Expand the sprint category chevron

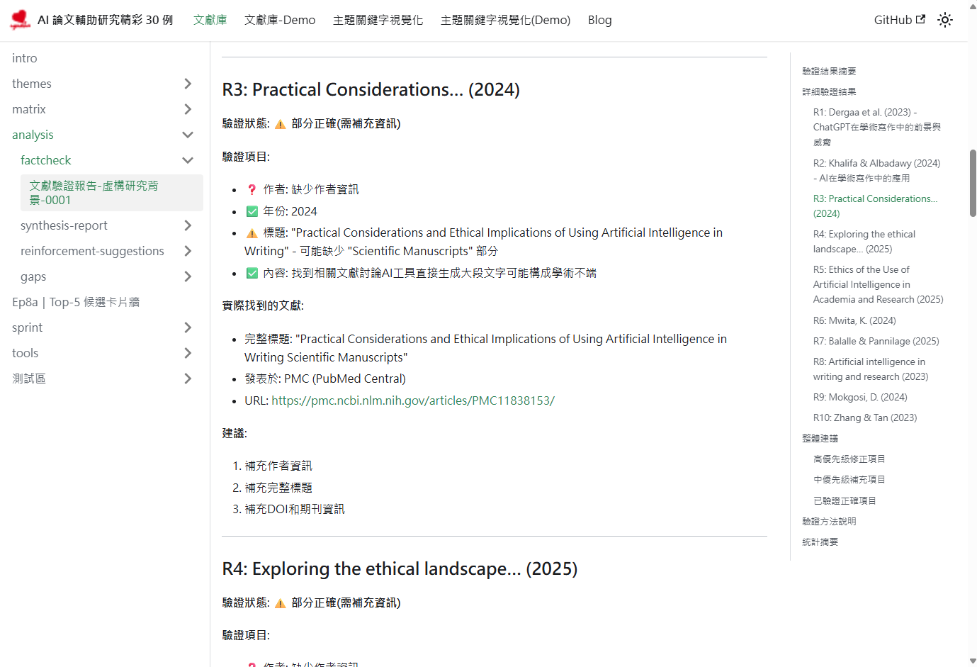188,327
